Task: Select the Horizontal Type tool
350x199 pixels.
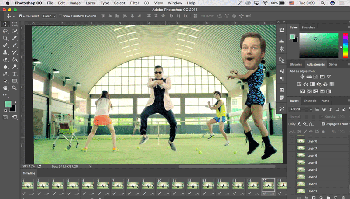Action: click(x=14, y=73)
